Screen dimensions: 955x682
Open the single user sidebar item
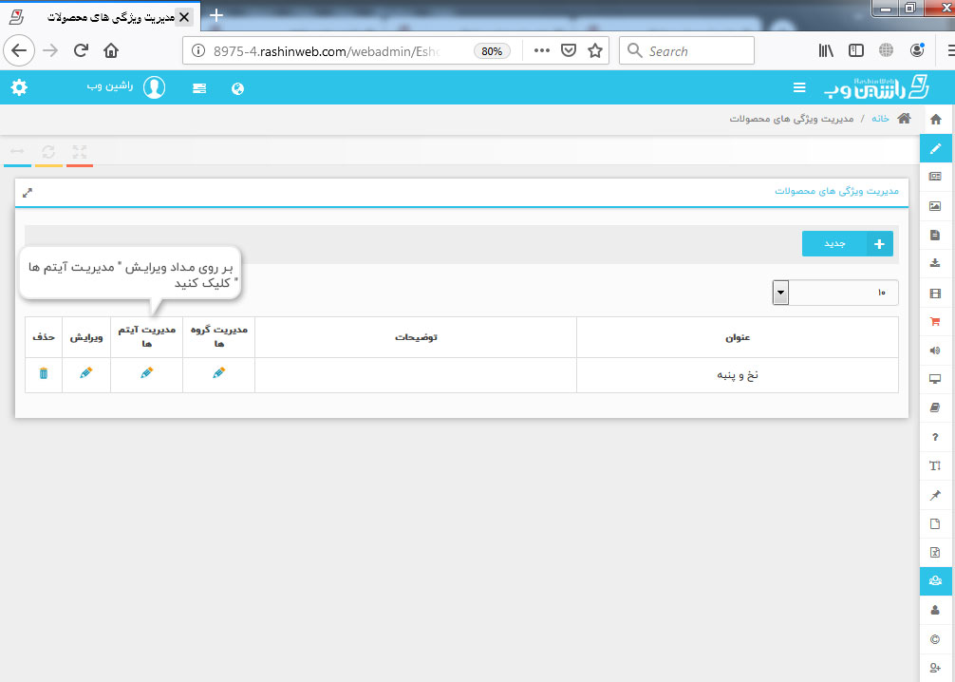pos(935,610)
